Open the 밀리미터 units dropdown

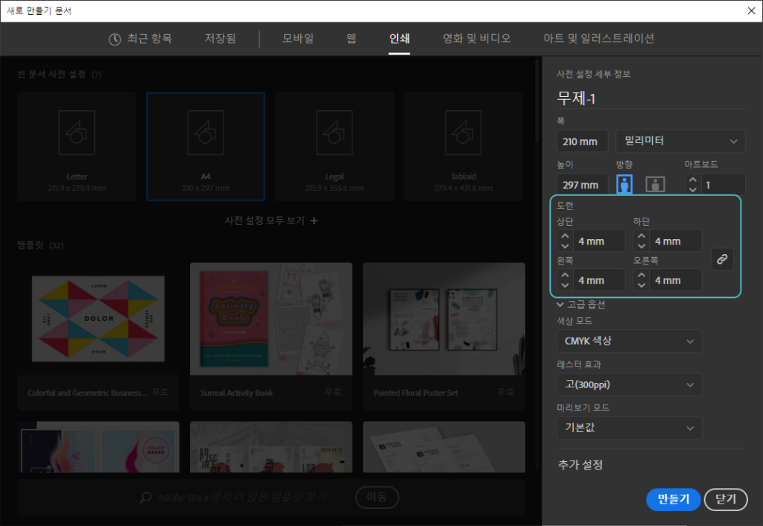tap(680, 141)
